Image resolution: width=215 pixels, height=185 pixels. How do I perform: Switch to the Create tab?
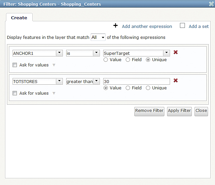19,18
